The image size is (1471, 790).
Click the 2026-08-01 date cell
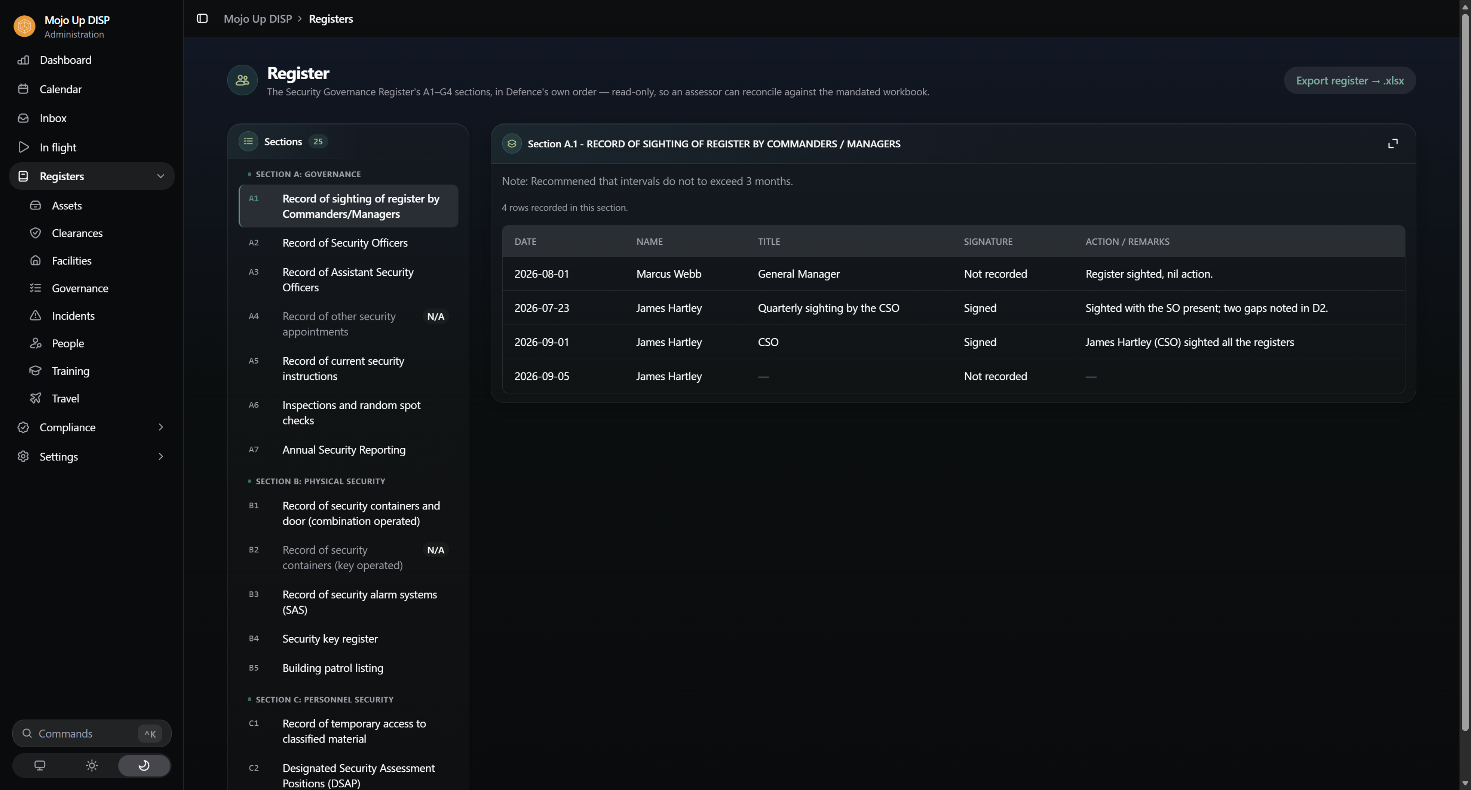pos(541,274)
